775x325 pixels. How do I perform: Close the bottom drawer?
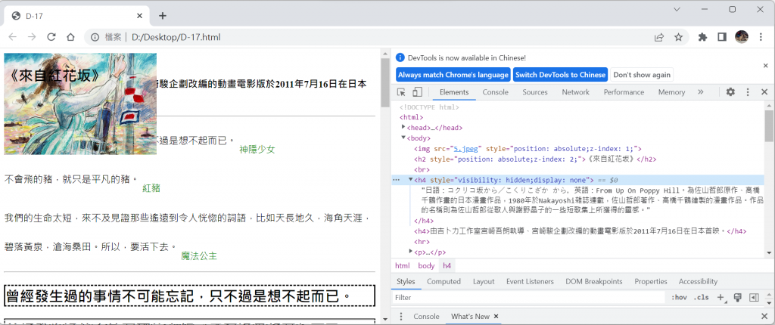coord(764,316)
